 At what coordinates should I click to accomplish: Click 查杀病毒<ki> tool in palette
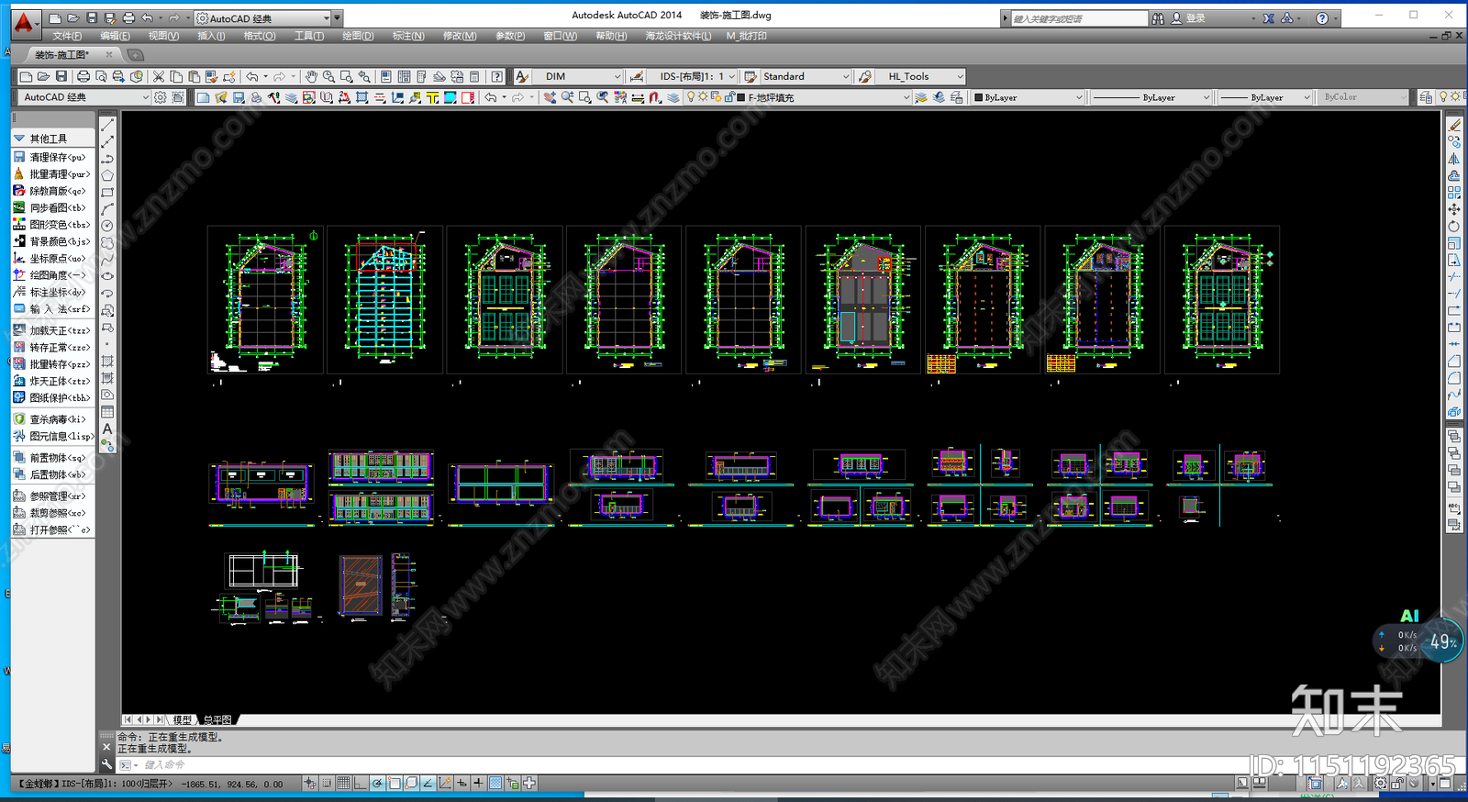tap(53, 419)
